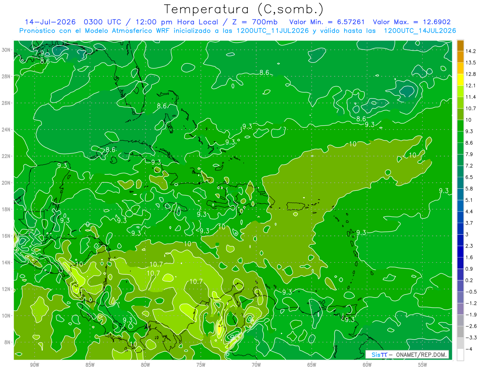Click the "0300 UTC" time in the header

coord(102,22)
